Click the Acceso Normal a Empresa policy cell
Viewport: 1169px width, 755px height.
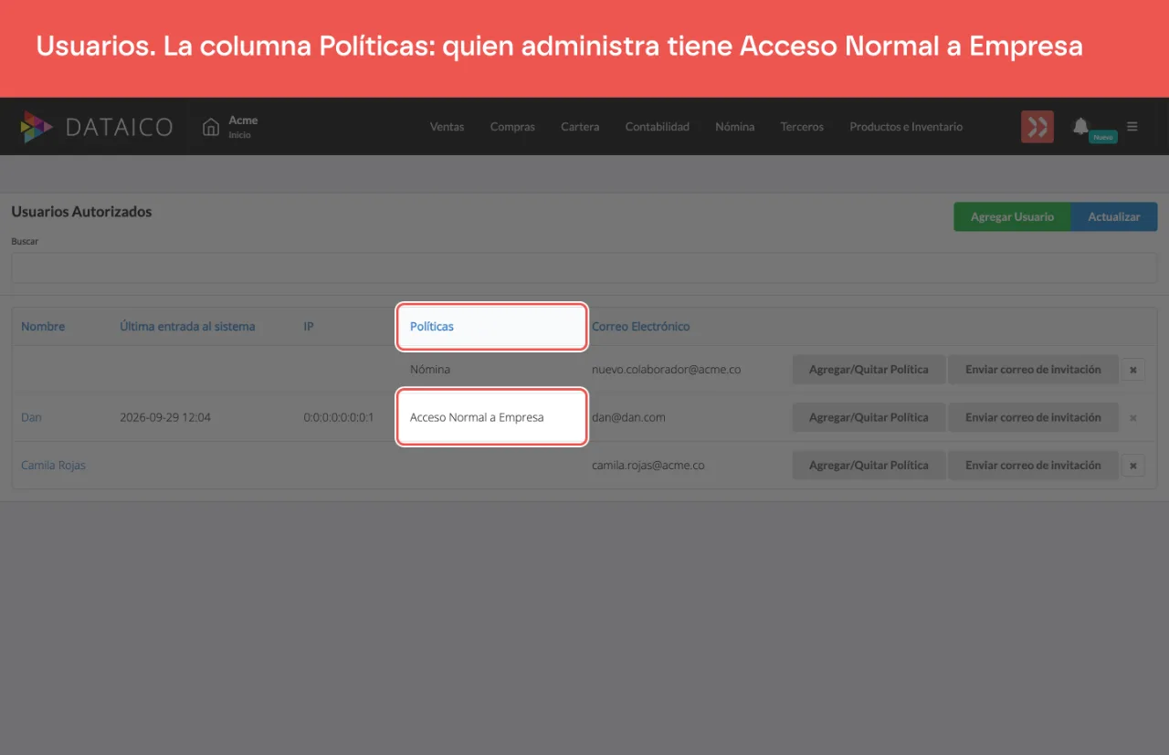click(x=477, y=417)
